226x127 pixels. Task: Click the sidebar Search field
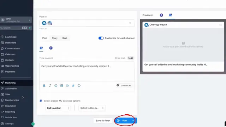click(13, 28)
